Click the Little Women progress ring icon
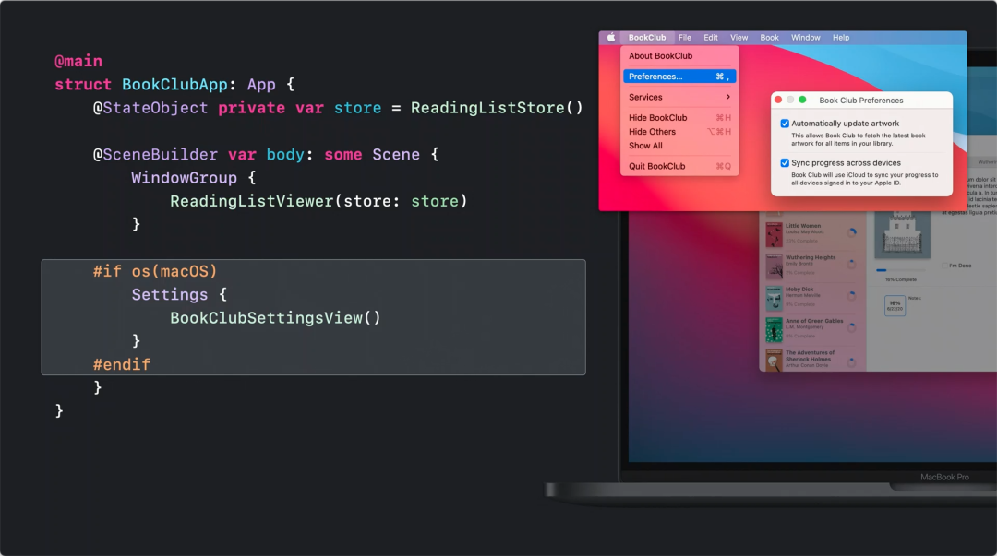Viewport: 997px width, 556px height. click(x=851, y=232)
